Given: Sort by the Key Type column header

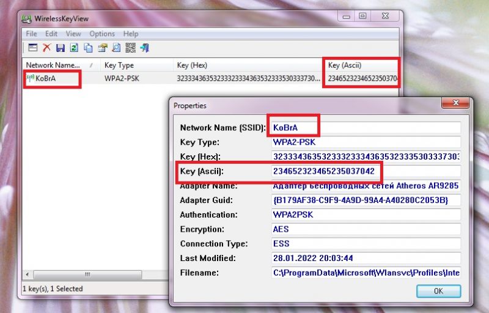Looking at the screenshot, I should tap(119, 65).
